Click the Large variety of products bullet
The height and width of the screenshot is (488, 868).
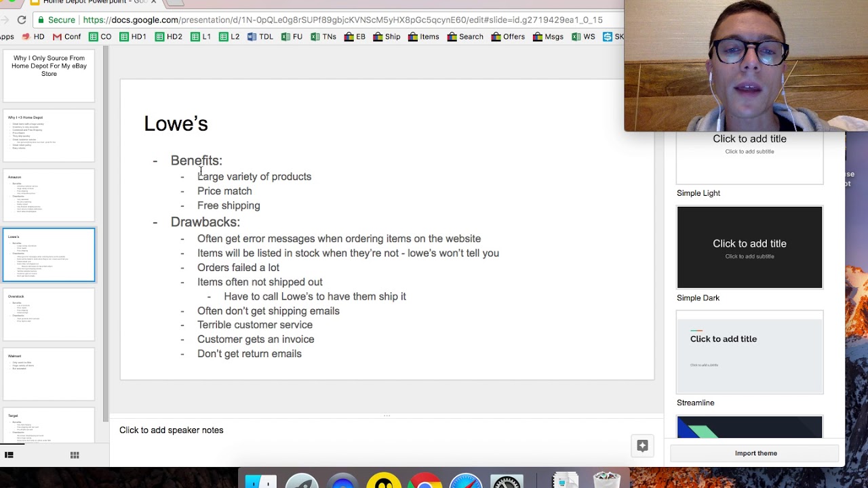click(x=254, y=176)
